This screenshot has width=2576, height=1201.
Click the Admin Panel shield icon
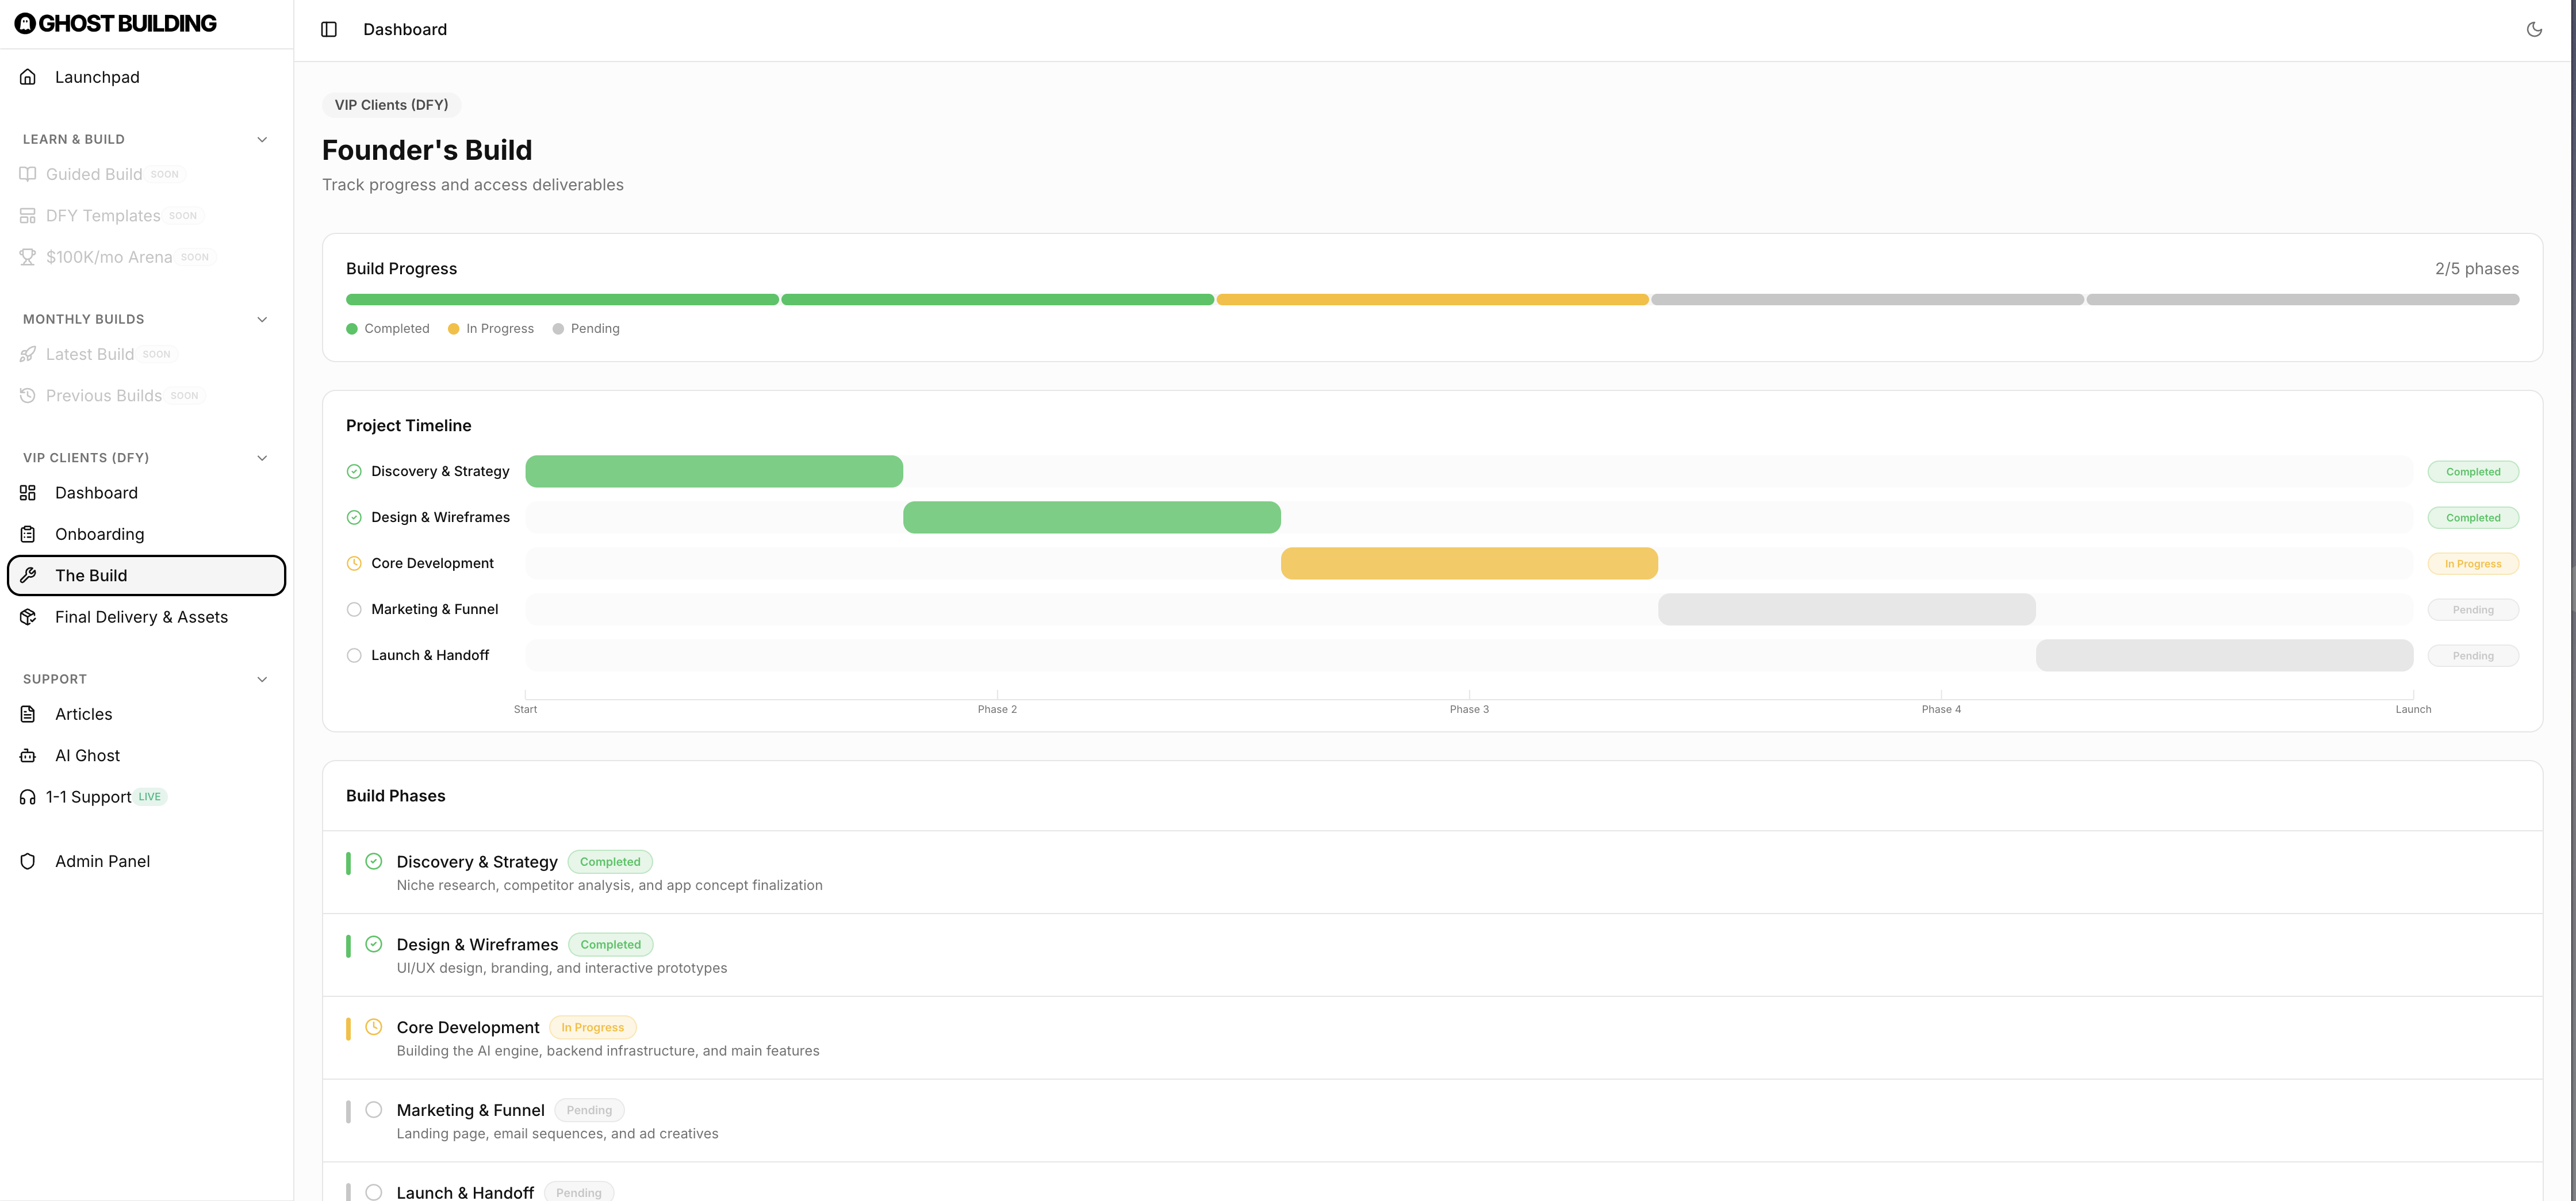coord(28,861)
